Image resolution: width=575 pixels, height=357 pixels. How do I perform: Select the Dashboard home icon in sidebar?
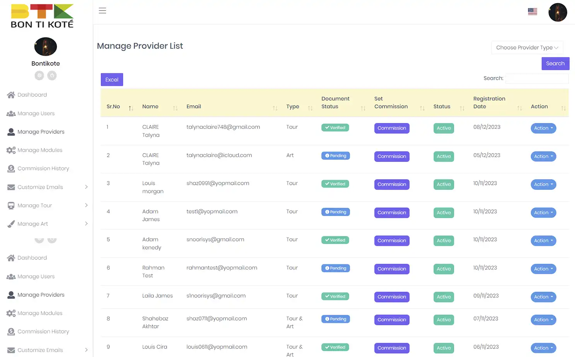click(x=11, y=95)
